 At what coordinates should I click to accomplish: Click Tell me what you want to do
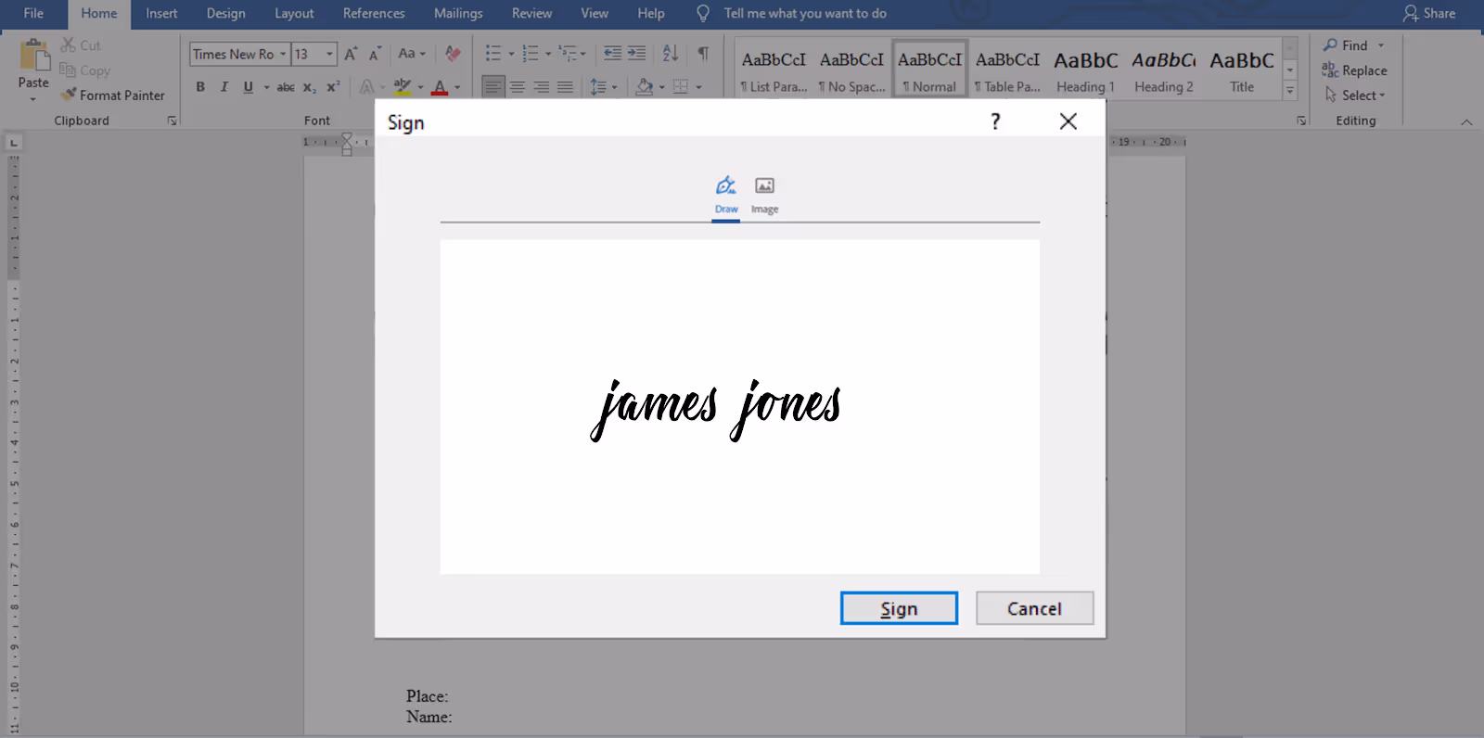(x=805, y=13)
